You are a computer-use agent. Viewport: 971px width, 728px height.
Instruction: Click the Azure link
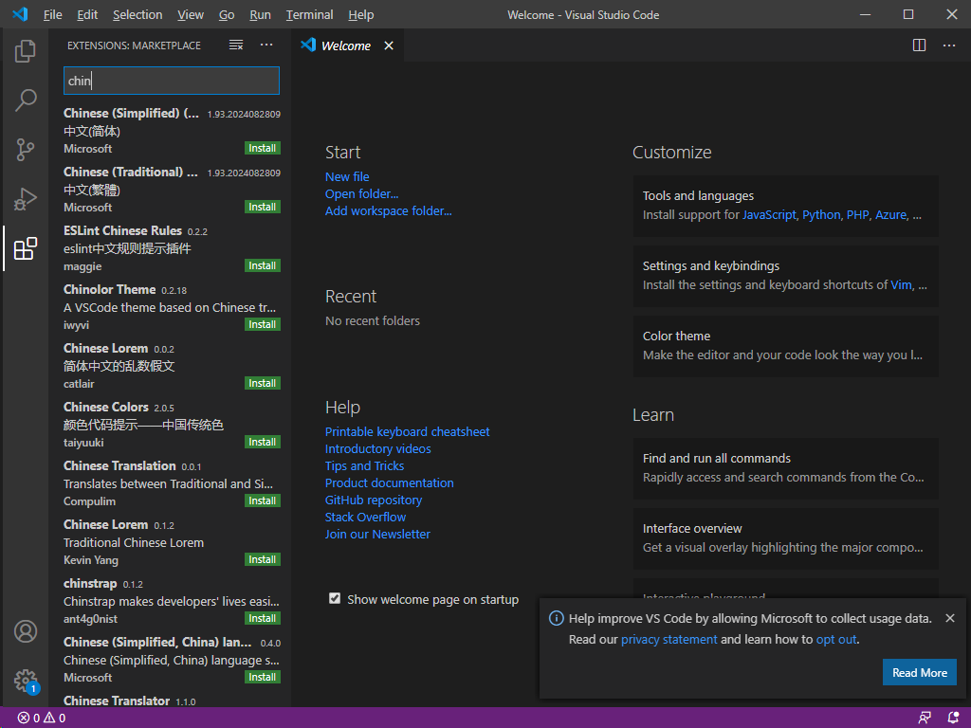coord(891,215)
